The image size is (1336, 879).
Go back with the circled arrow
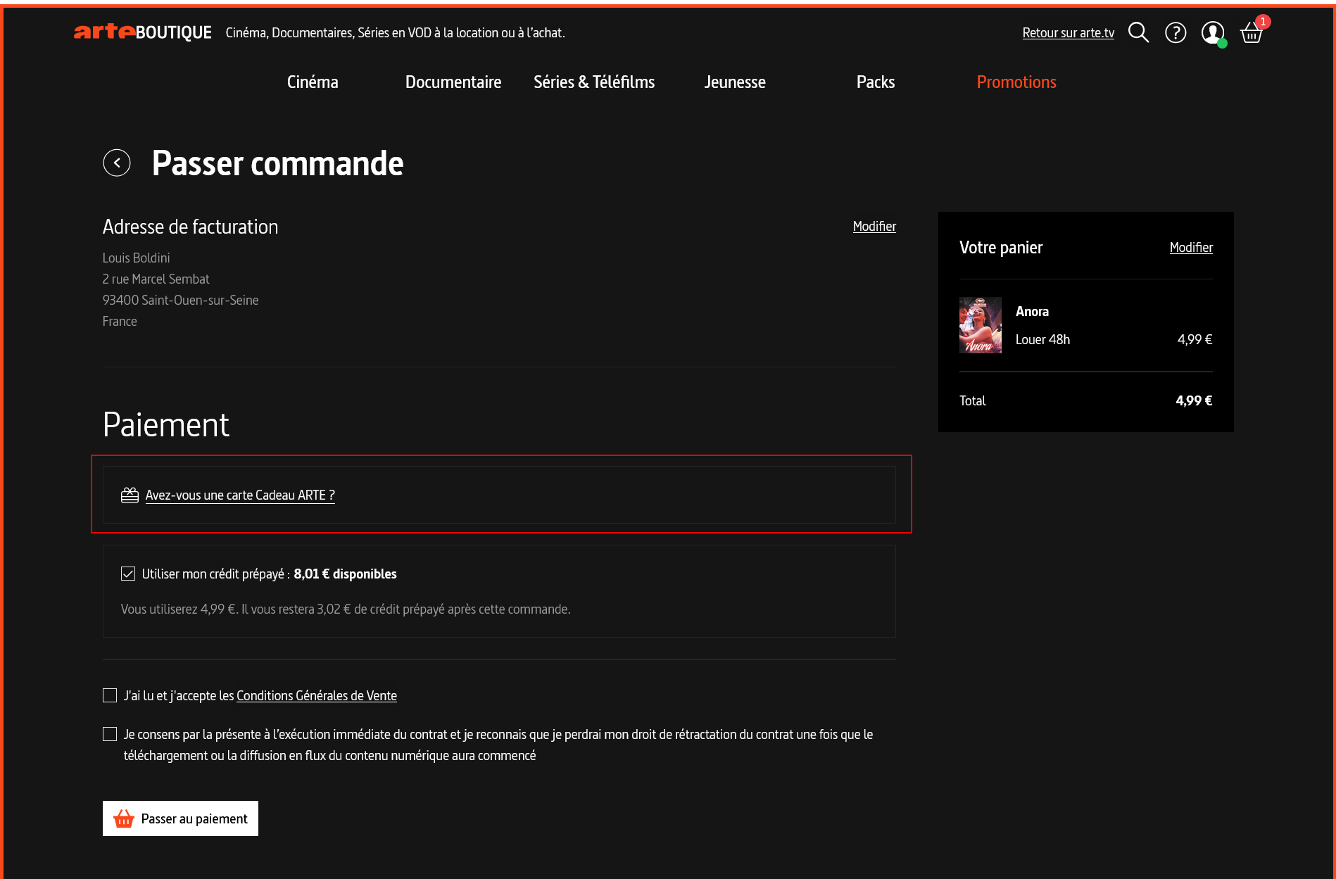click(x=117, y=163)
